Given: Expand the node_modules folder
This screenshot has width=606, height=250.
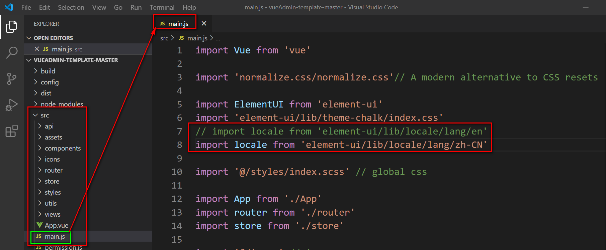Looking at the screenshot, I should tap(36, 104).
